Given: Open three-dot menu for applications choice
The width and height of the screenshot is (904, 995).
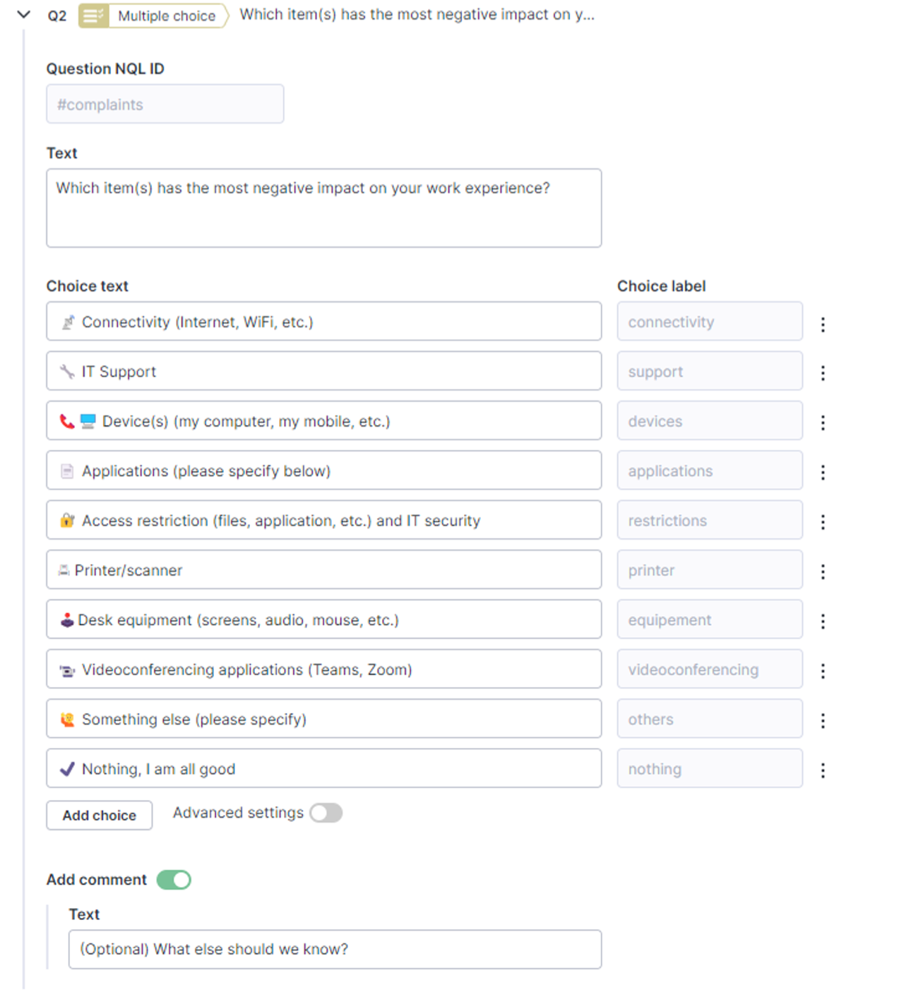Looking at the screenshot, I should pyautogui.click(x=823, y=472).
